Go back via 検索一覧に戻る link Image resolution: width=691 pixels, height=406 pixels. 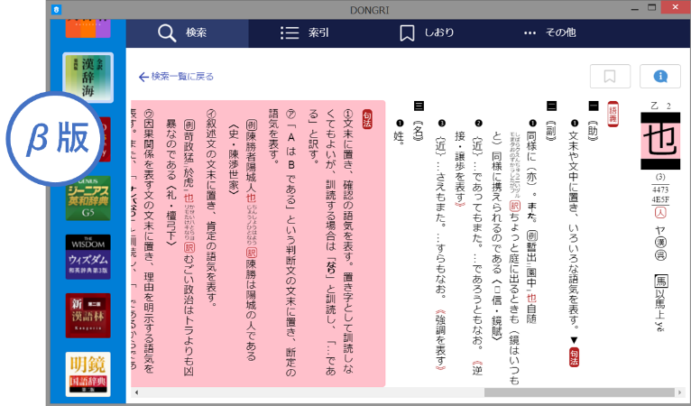[x=176, y=77]
